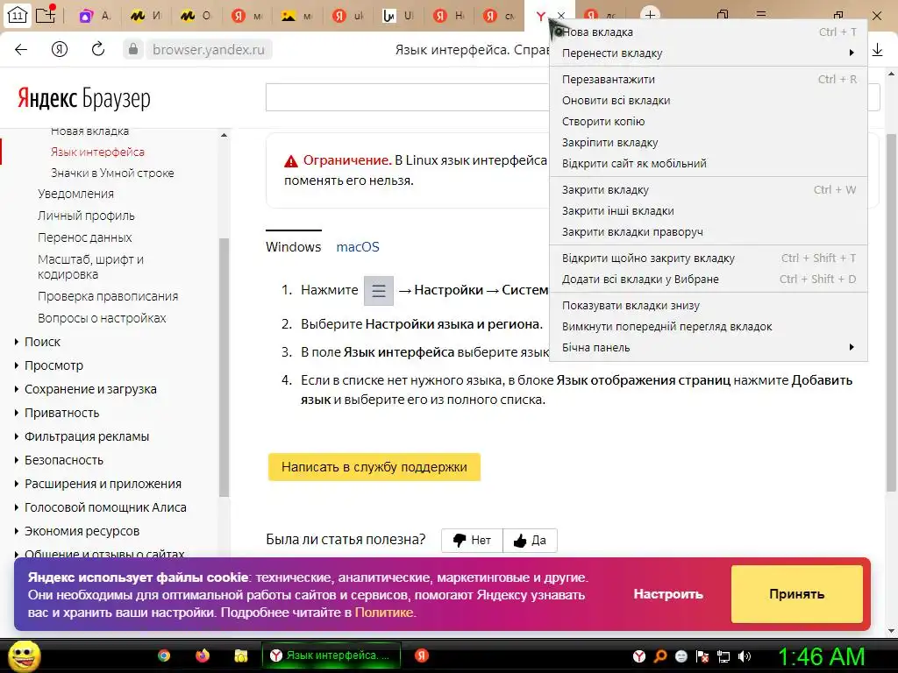Choose Відкрити щойно закриту вкладку
898x673 pixels.
click(x=709, y=259)
